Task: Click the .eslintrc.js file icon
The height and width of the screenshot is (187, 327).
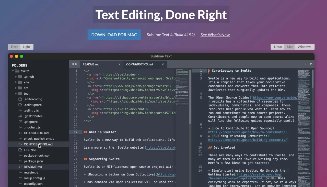Action: (x=20, y=111)
